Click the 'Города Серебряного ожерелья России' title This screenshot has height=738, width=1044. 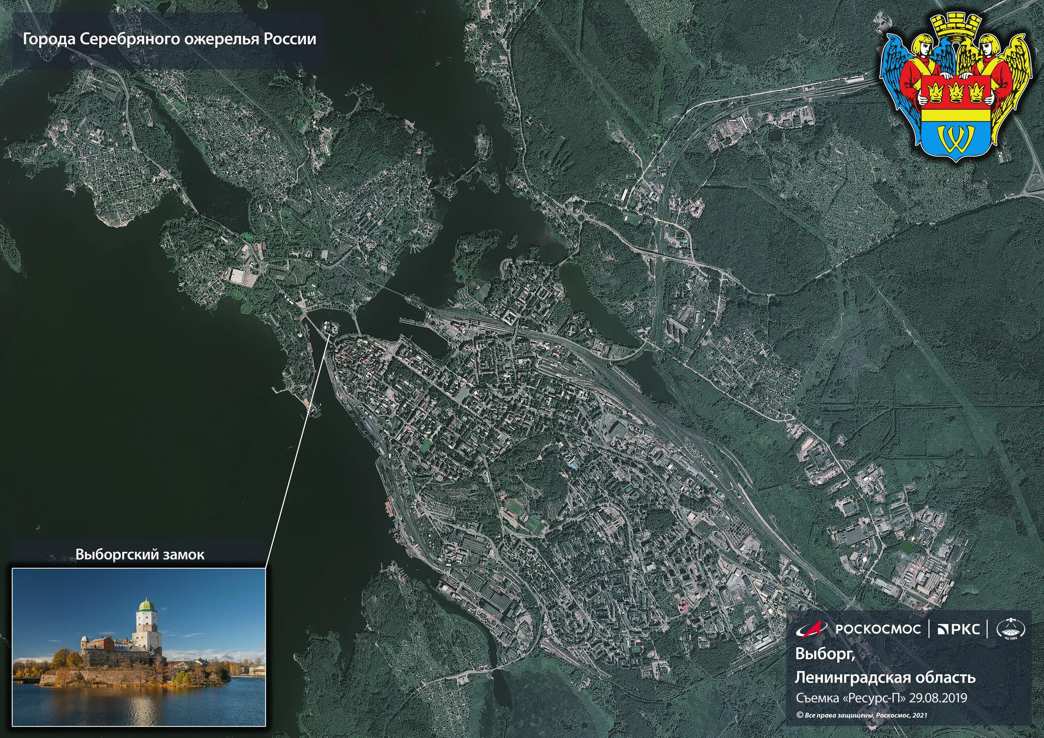coord(169,39)
